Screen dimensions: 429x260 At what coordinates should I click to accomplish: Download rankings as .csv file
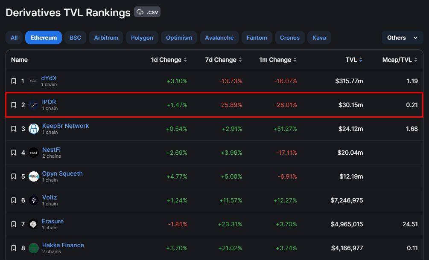(147, 12)
